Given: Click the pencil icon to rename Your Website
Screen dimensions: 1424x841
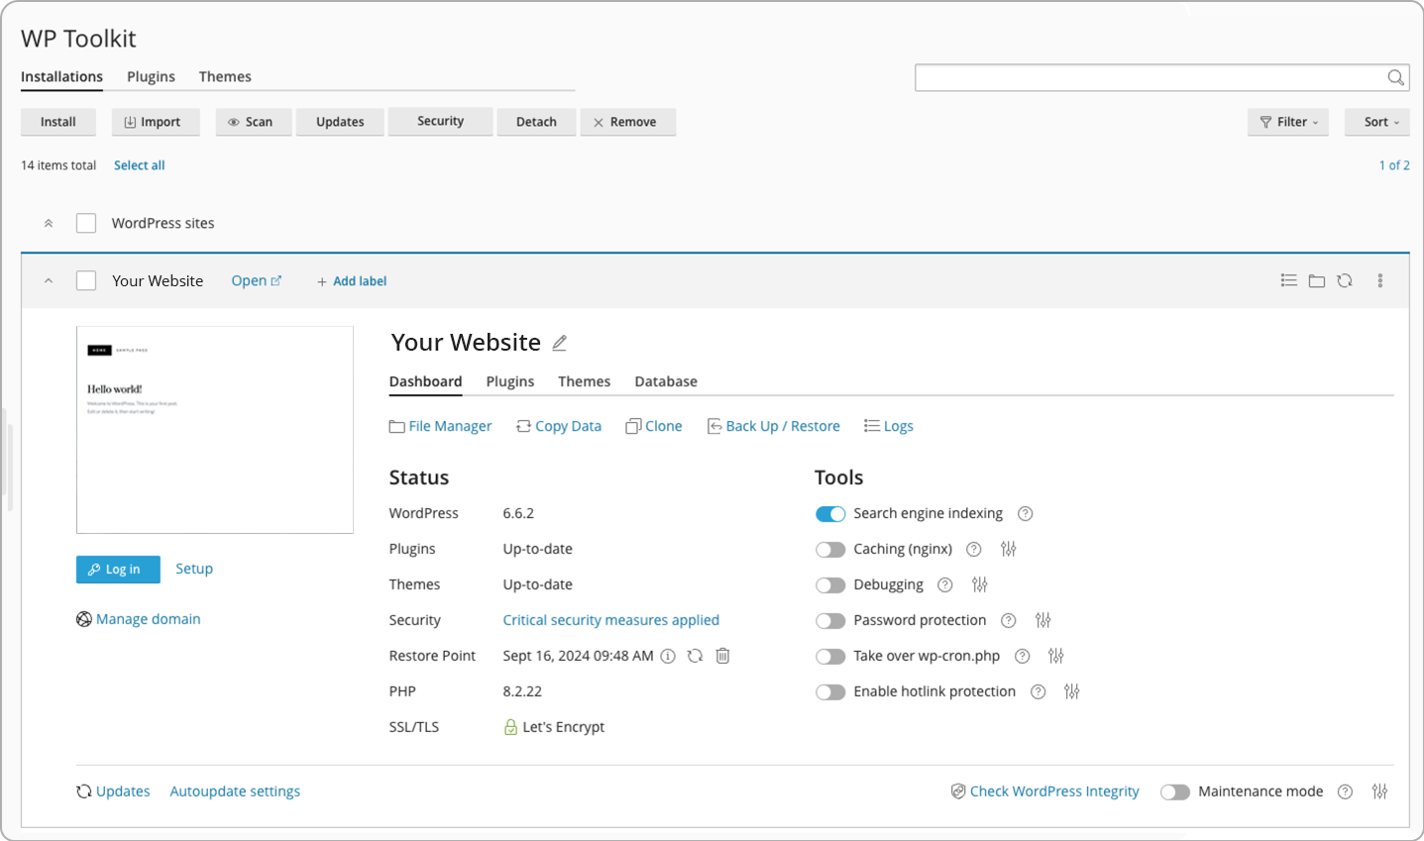Looking at the screenshot, I should tap(559, 343).
